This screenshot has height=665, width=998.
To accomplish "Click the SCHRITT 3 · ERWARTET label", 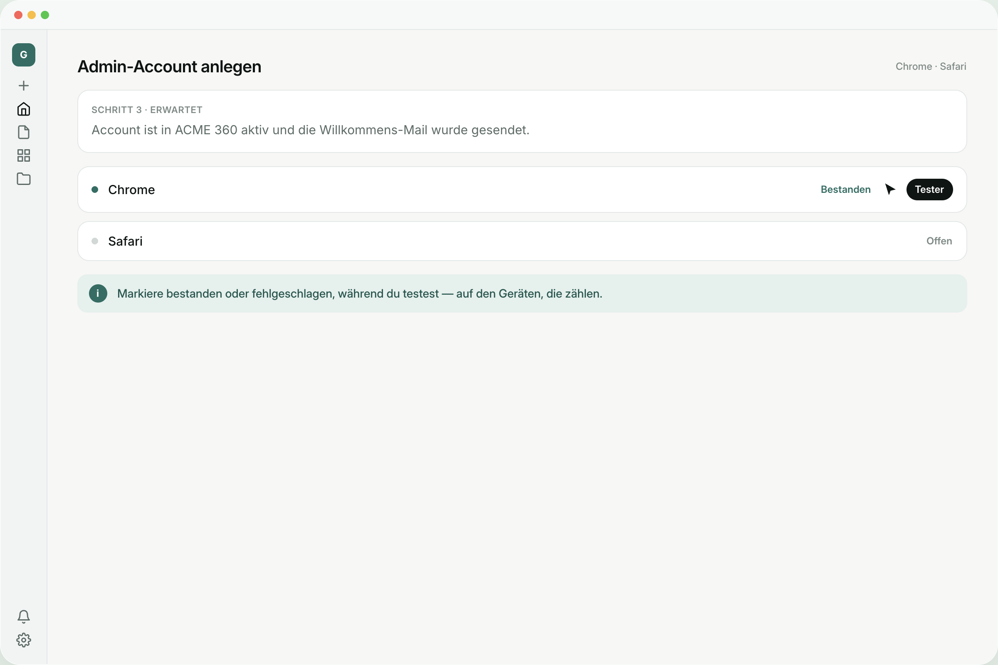I will (x=147, y=110).
